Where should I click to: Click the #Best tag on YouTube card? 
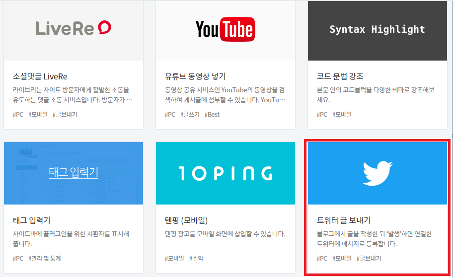[x=212, y=114]
